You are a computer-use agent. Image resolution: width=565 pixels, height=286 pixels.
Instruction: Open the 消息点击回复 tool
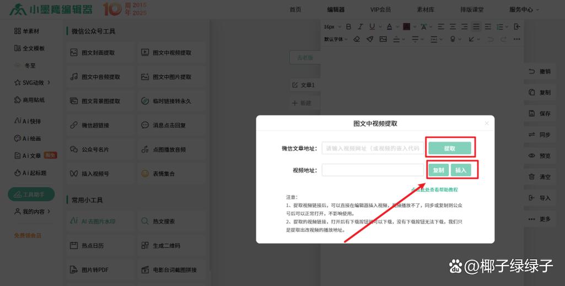[171, 125]
